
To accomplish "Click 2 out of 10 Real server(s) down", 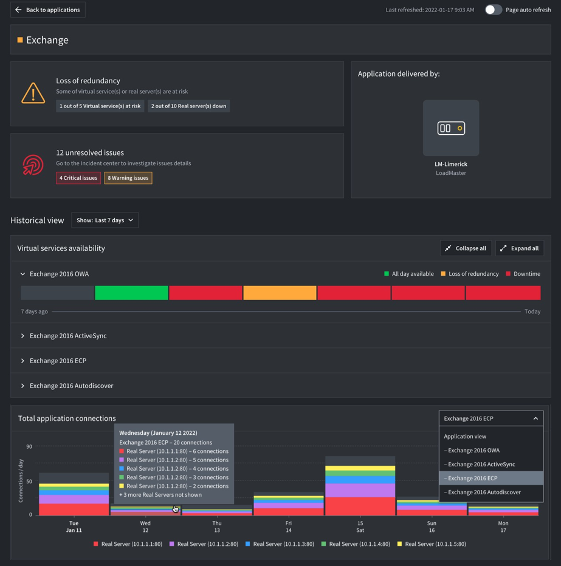I will (188, 106).
